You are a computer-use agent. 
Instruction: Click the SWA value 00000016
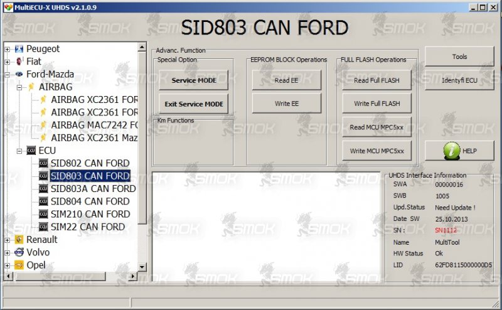click(x=449, y=184)
